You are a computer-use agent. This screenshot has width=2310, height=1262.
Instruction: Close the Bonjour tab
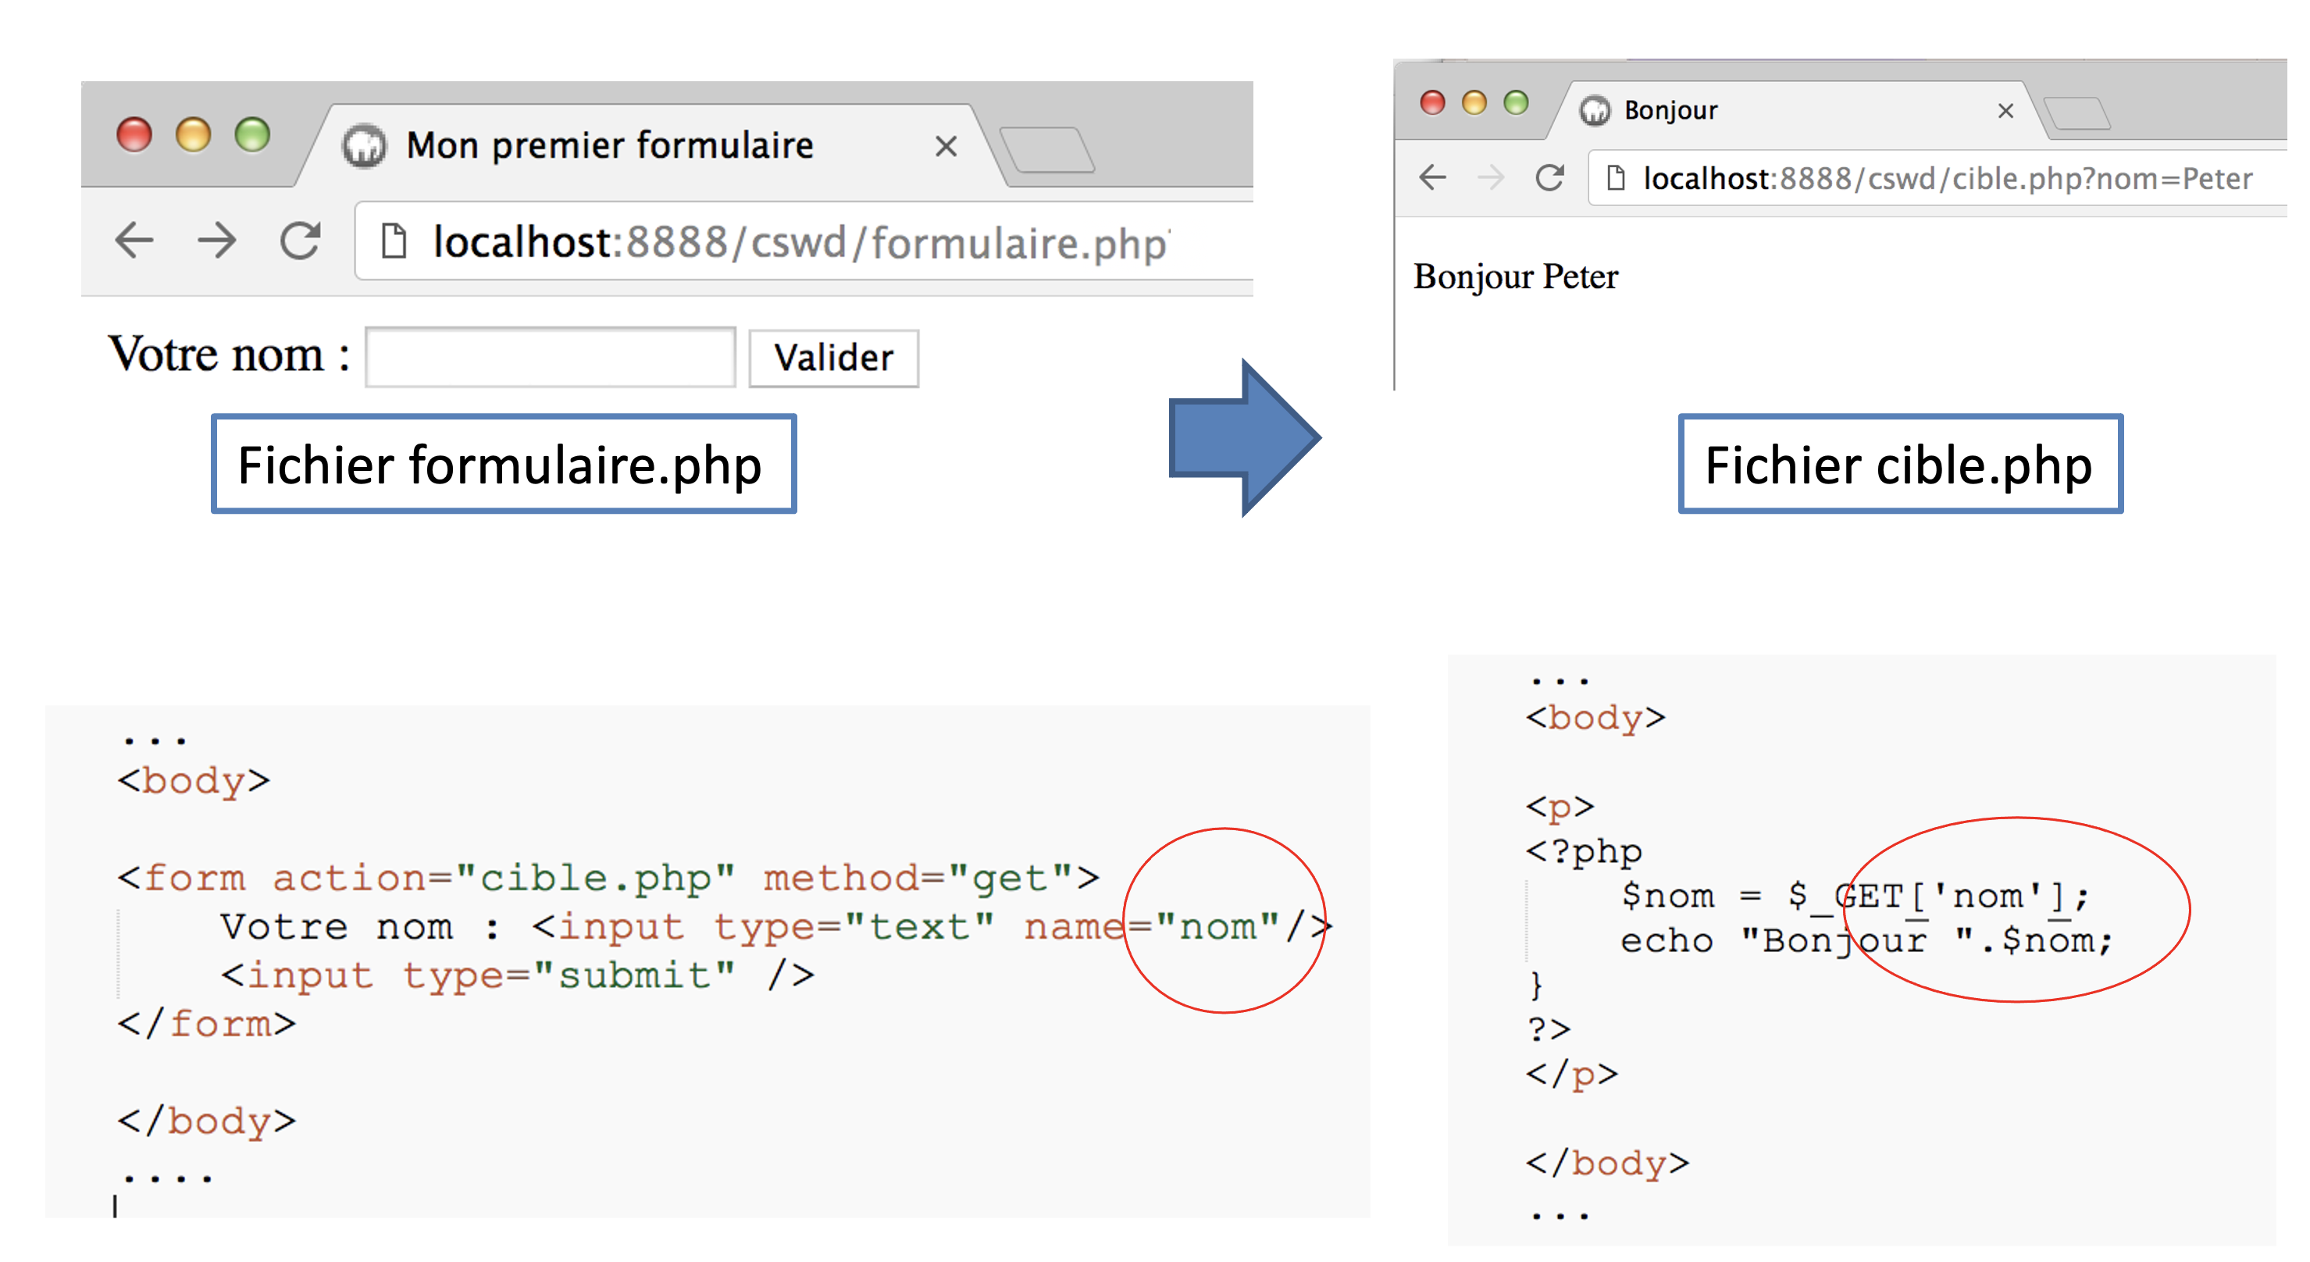coord(2006,110)
